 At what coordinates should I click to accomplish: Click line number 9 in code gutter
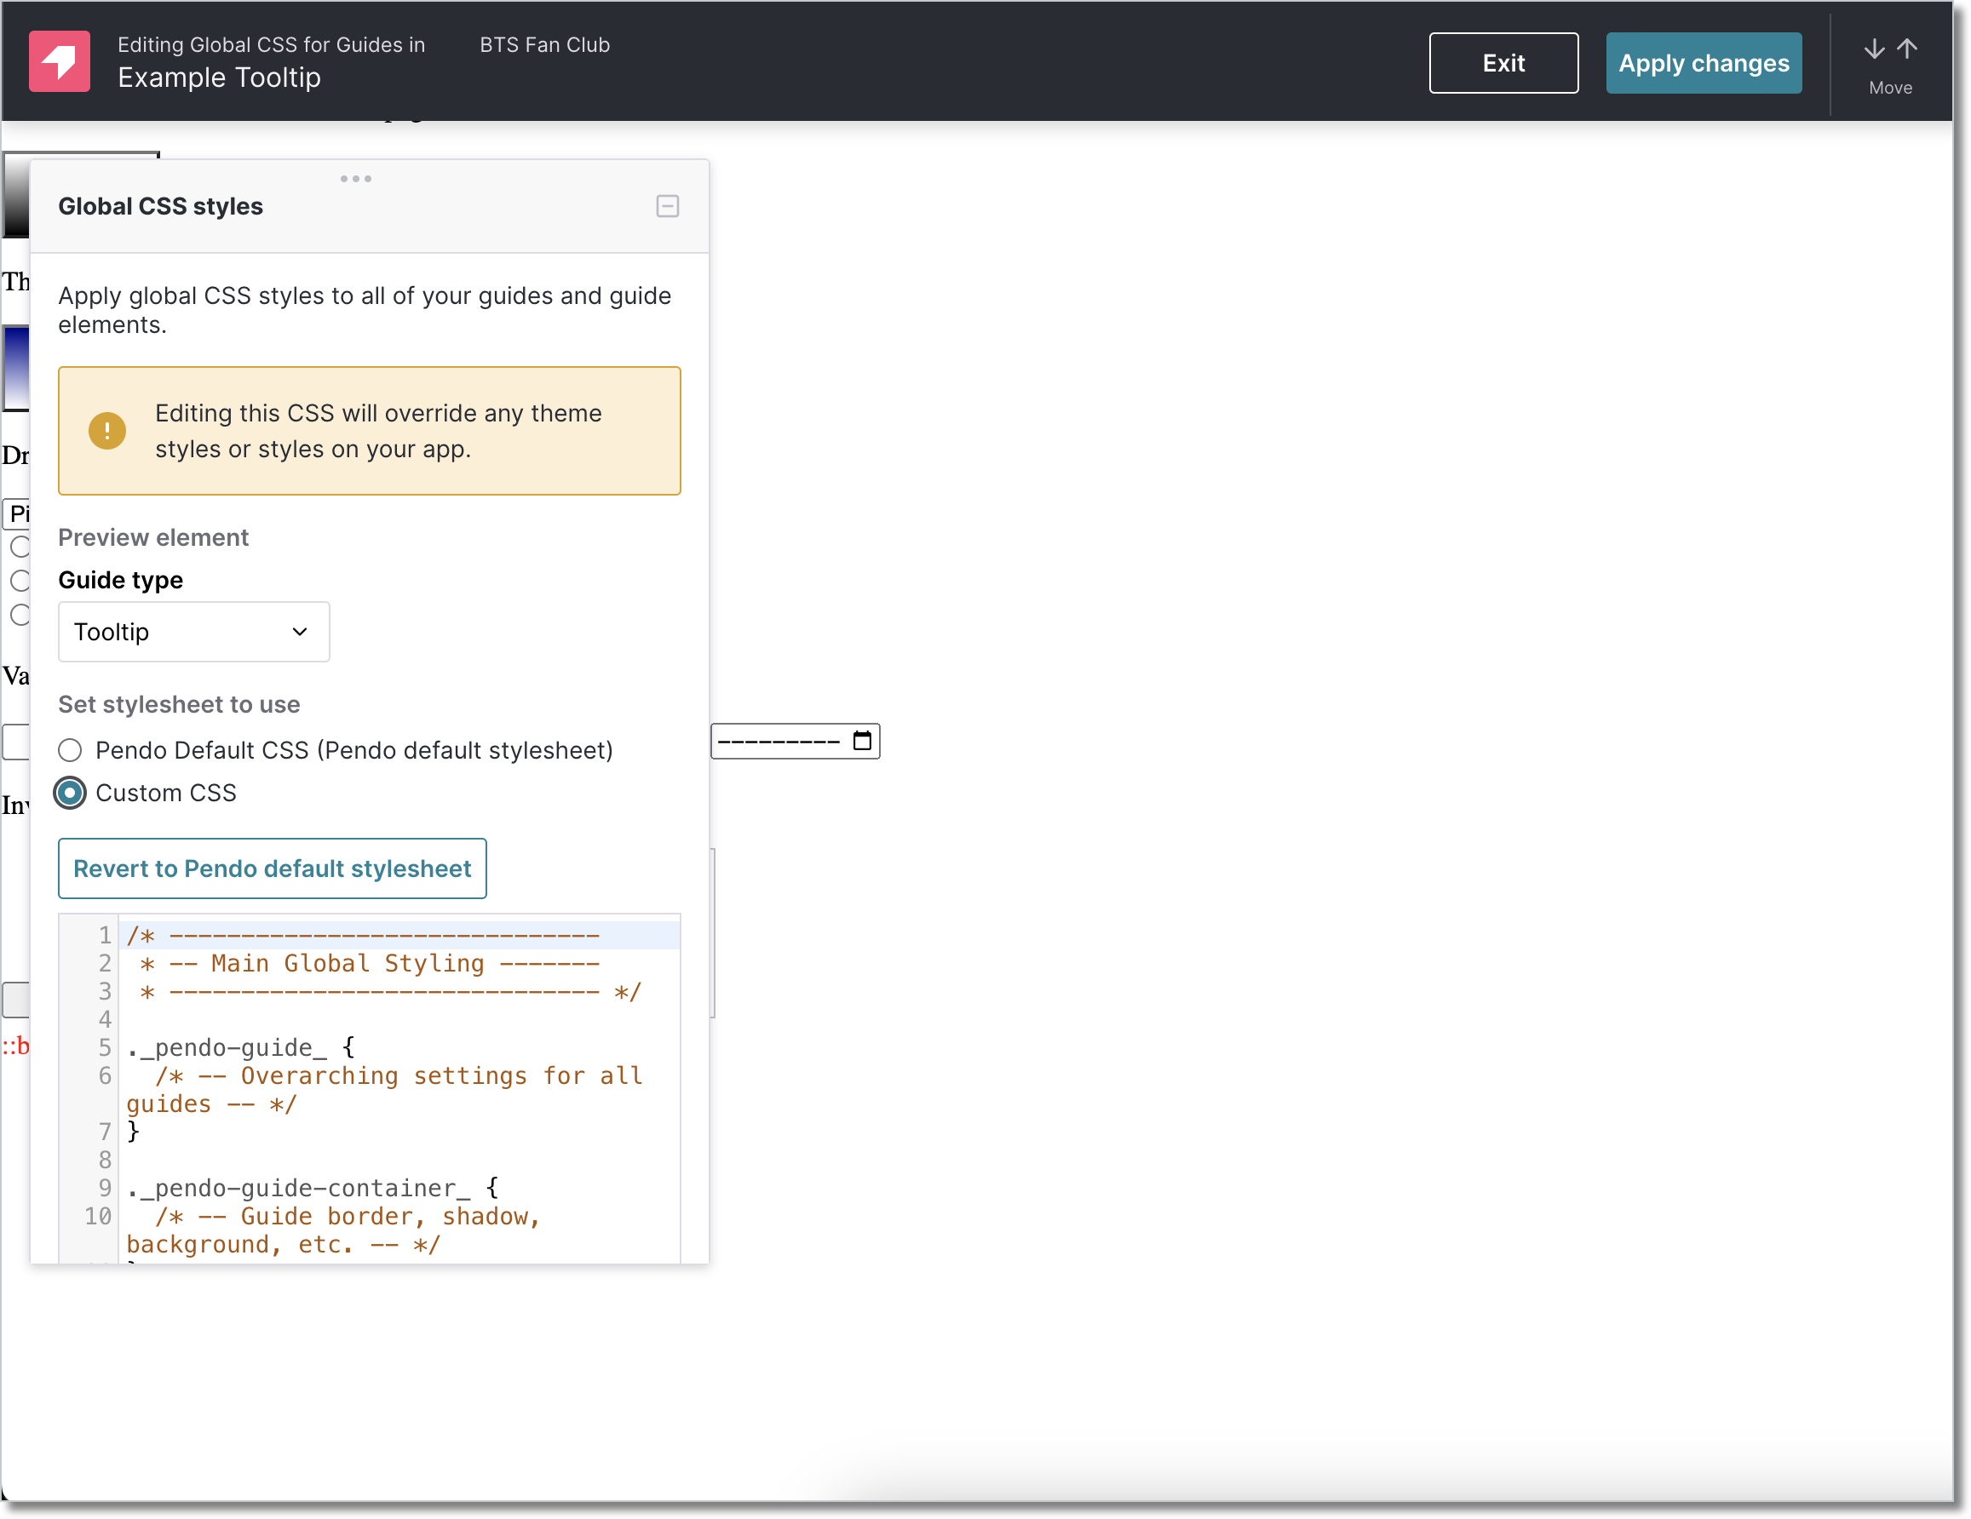[x=105, y=1188]
